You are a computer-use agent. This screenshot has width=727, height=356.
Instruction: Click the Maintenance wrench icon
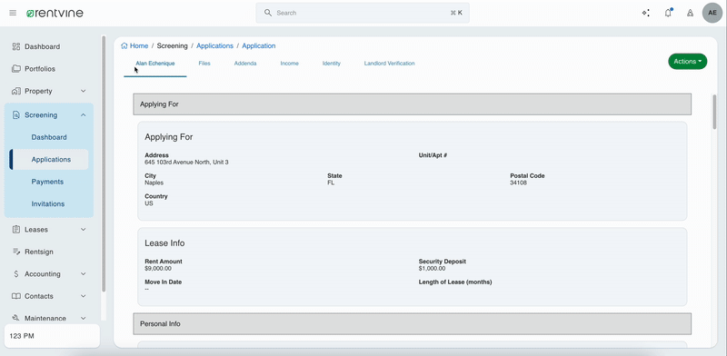(16, 318)
